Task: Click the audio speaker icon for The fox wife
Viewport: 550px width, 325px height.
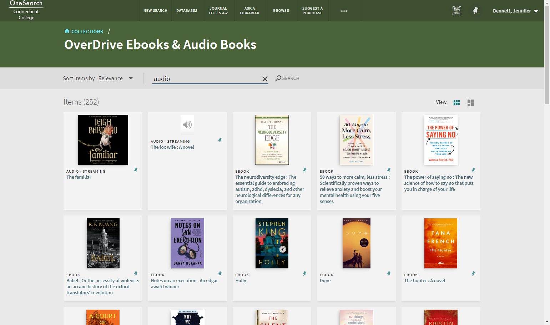Action: pyautogui.click(x=187, y=125)
